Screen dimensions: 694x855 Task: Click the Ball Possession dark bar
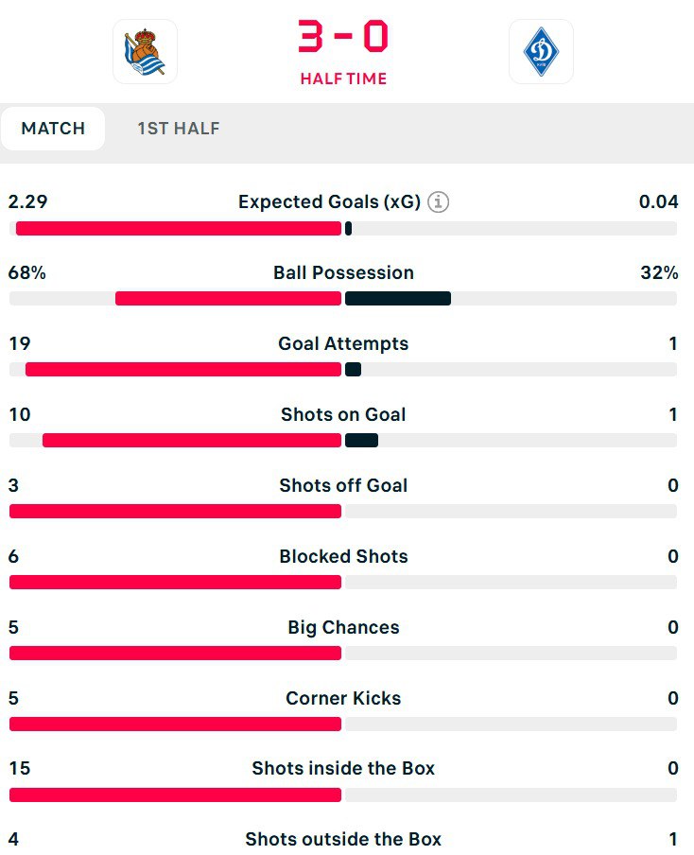pos(398,299)
